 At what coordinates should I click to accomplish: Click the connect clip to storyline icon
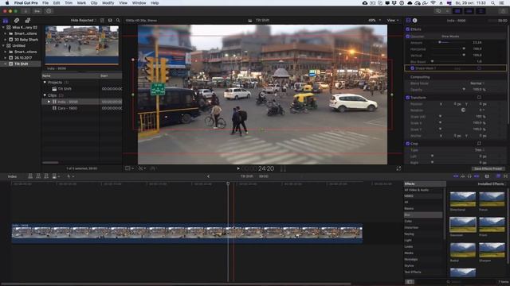click(x=30, y=176)
